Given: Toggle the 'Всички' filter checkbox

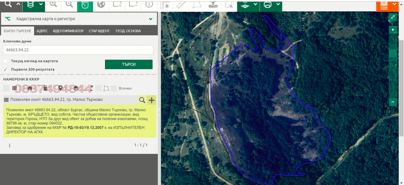Looking at the screenshot, I should 114,88.
